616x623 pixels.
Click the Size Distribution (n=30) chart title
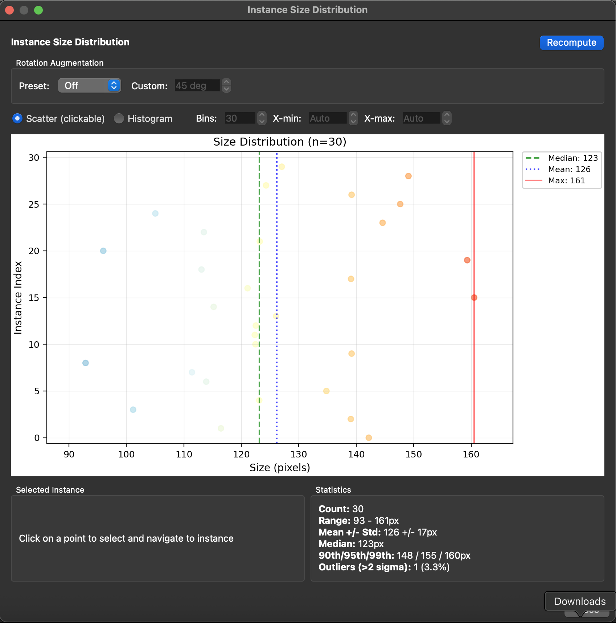pyautogui.click(x=280, y=142)
